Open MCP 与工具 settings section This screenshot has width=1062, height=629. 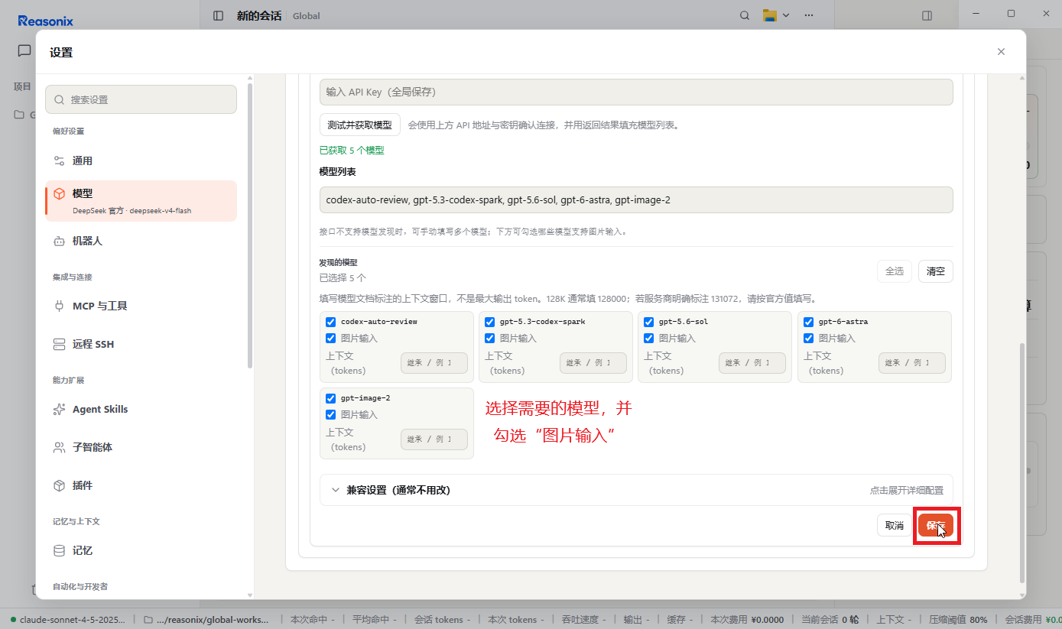point(141,306)
